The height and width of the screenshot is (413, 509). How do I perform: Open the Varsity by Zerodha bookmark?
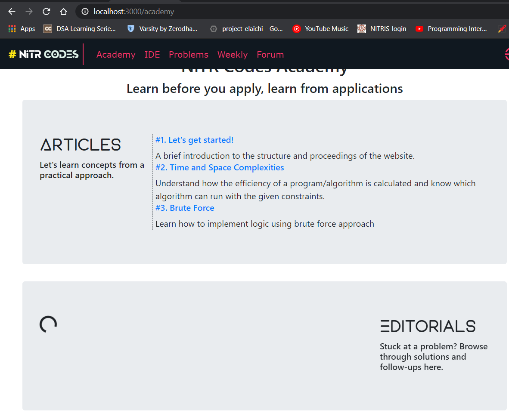pyautogui.click(x=162, y=29)
